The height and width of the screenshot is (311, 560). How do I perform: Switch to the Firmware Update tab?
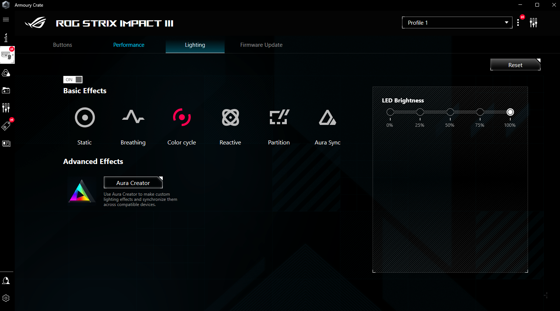pos(261,45)
